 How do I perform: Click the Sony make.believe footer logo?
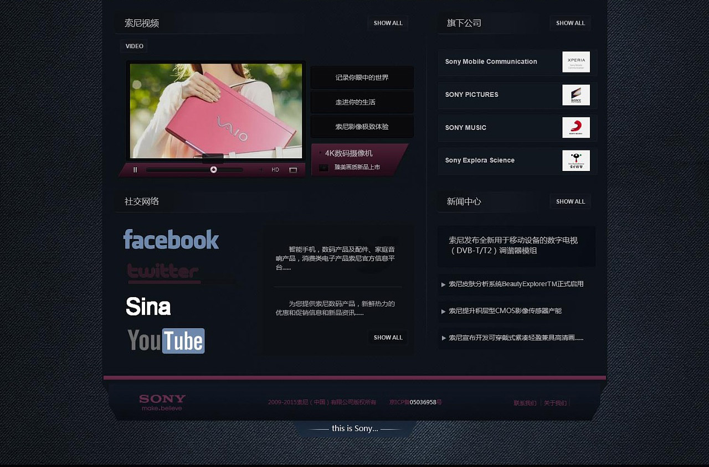point(162,403)
